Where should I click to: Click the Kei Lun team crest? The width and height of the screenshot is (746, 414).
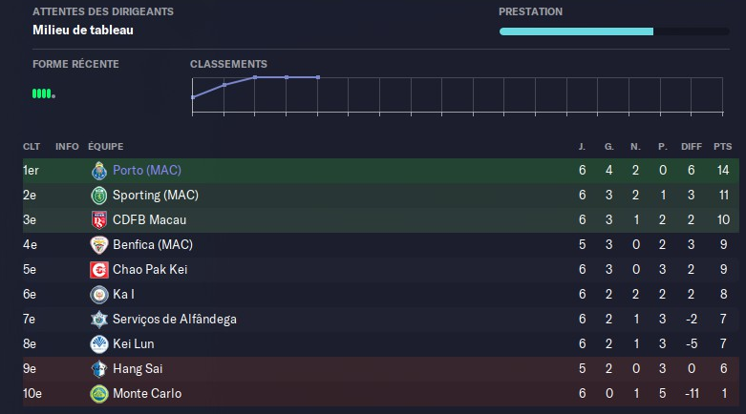tap(98, 344)
